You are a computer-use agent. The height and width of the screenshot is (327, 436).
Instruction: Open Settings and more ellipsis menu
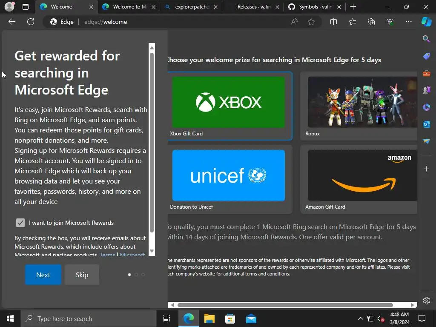[408, 22]
